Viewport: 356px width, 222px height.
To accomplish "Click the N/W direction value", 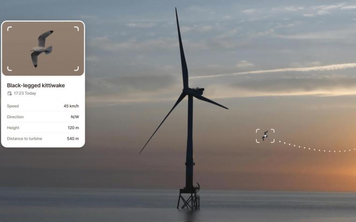I will point(75,117).
